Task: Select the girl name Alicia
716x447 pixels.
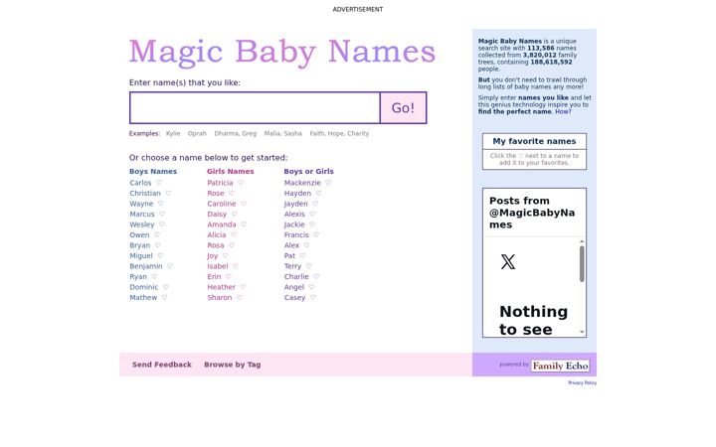Action: click(x=217, y=234)
